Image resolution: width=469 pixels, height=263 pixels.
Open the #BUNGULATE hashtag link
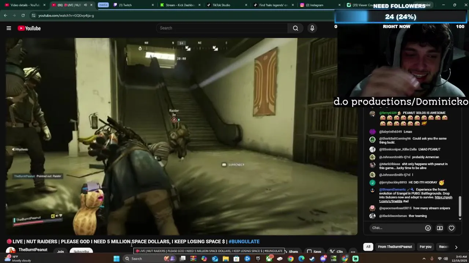[244, 241]
